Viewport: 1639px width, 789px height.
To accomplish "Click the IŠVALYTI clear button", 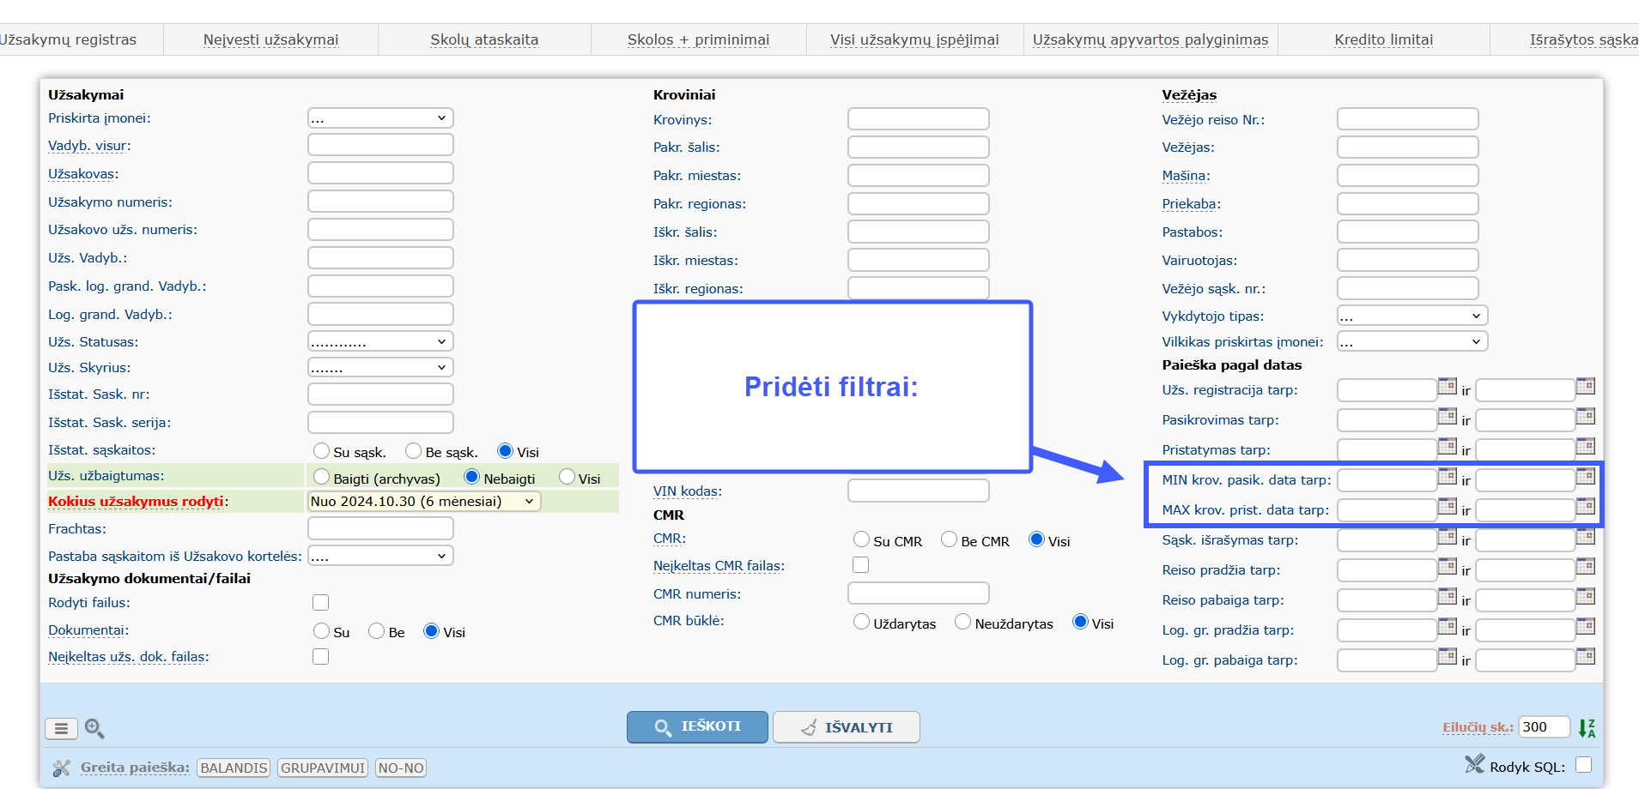I will point(846,726).
